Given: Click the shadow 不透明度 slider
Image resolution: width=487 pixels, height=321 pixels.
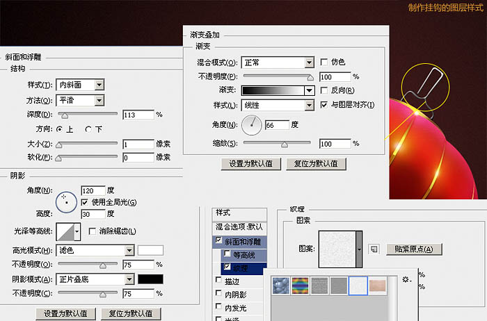Looking at the screenshot, I should point(88,293).
